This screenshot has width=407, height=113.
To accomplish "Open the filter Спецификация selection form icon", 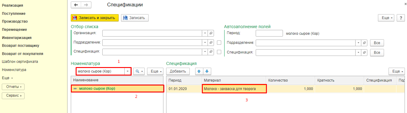I will [211, 52].
